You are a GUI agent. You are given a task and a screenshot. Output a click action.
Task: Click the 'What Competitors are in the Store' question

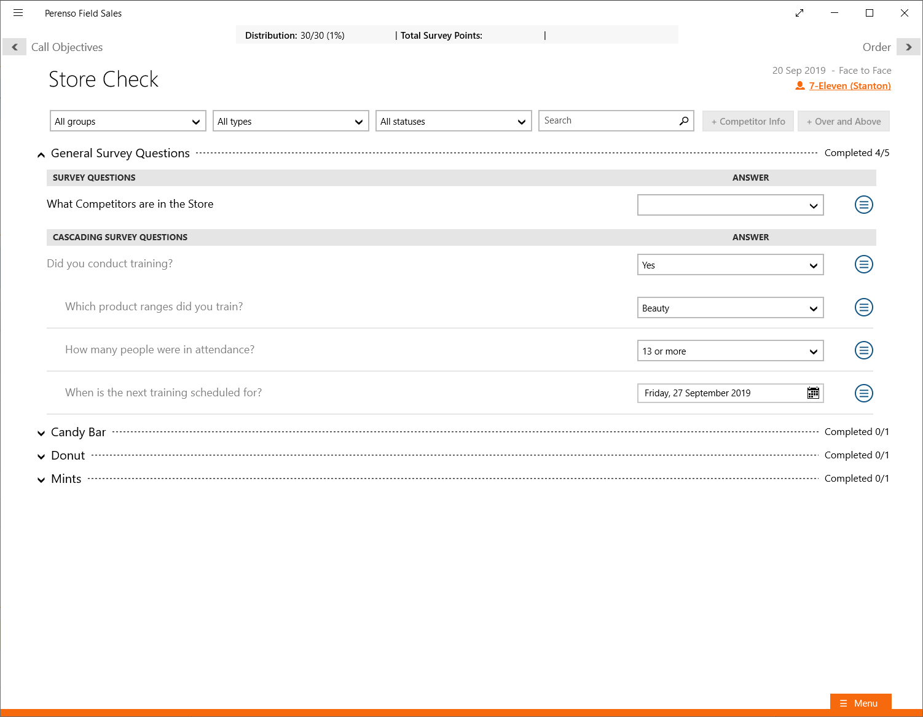(130, 204)
